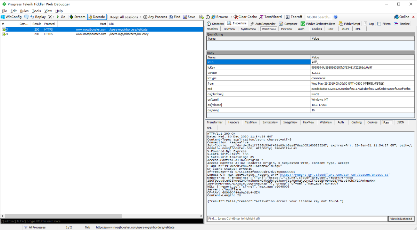Select request SyntaxView tab
Image resolution: width=417 pixels, height=230 pixels.
[x=248, y=29]
